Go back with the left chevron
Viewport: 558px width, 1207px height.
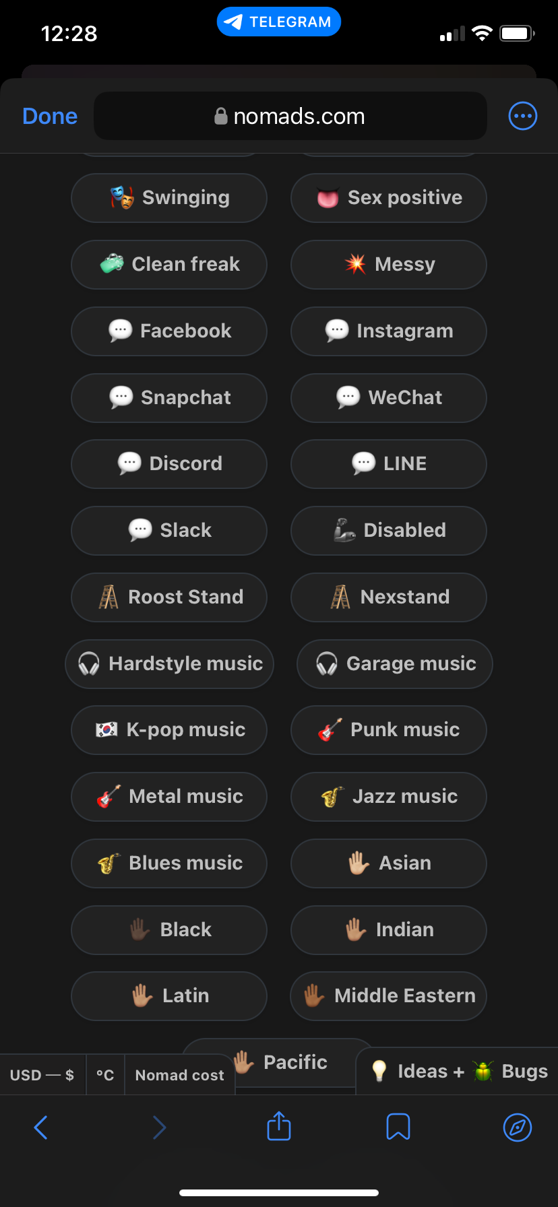point(41,1127)
